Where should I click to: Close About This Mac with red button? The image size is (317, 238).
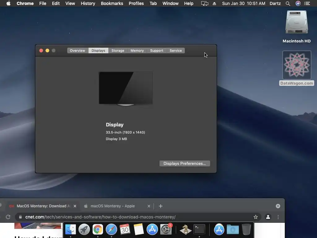[x=41, y=51]
